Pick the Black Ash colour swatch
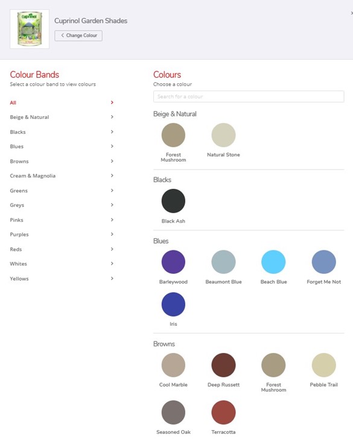 tap(173, 201)
